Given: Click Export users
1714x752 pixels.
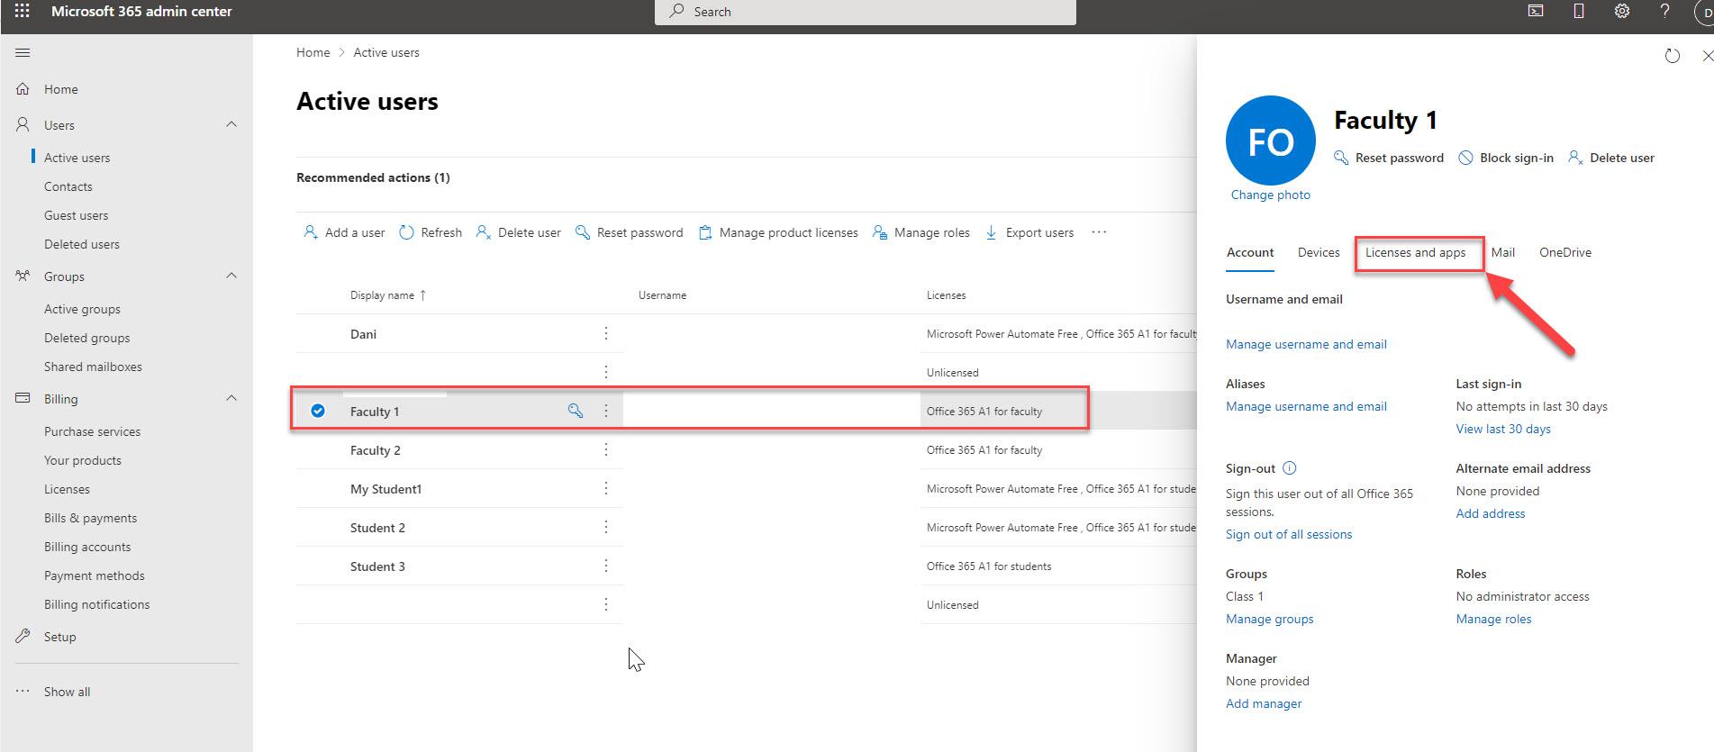Looking at the screenshot, I should (x=1029, y=232).
